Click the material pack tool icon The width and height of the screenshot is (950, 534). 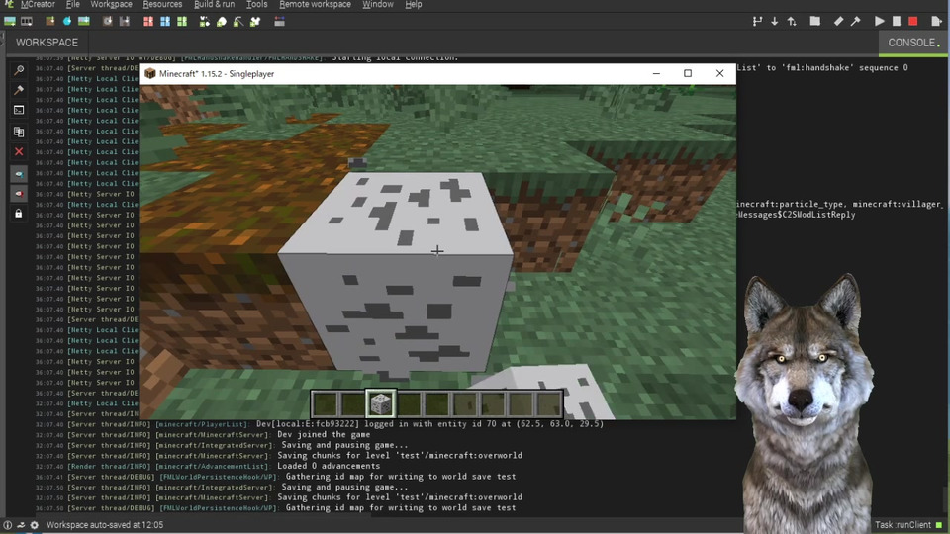221,21
